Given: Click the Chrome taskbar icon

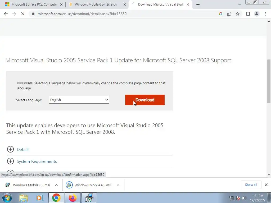Looking at the screenshot, I should pos(56,198).
